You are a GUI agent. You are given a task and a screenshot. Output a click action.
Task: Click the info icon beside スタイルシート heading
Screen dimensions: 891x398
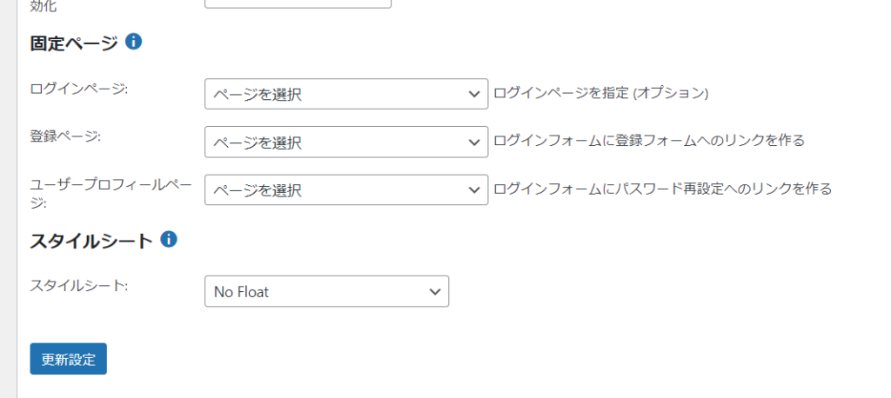click(169, 240)
